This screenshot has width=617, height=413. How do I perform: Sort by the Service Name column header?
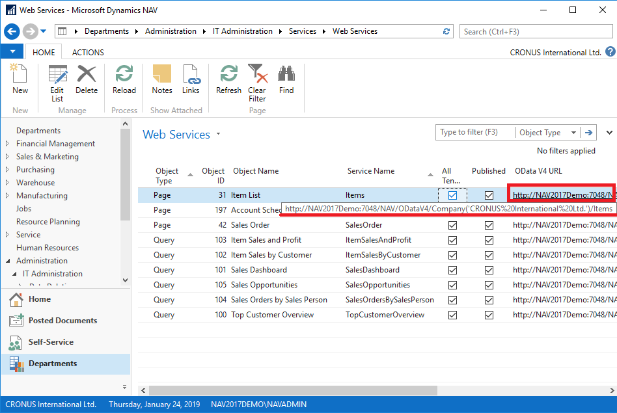[x=371, y=171]
